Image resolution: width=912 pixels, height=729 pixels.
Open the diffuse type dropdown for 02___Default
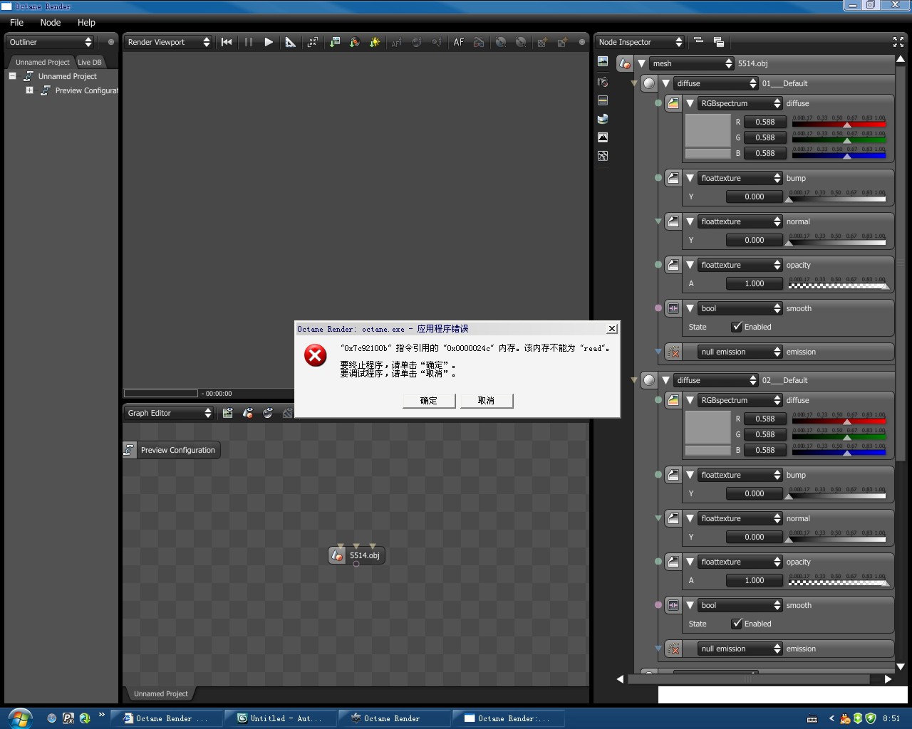[x=715, y=380]
